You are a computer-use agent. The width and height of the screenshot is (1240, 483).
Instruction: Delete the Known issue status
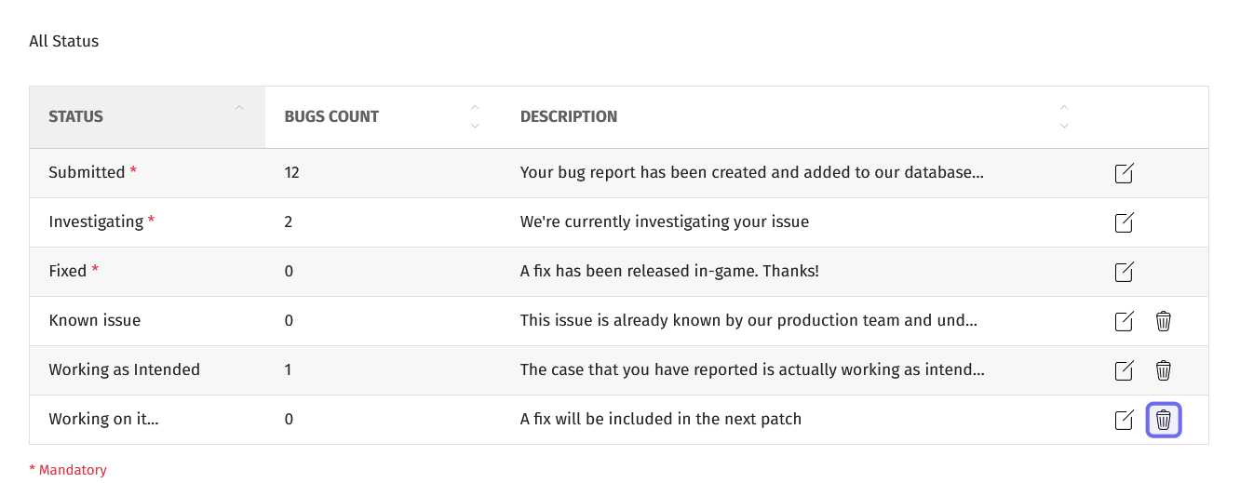click(1163, 321)
